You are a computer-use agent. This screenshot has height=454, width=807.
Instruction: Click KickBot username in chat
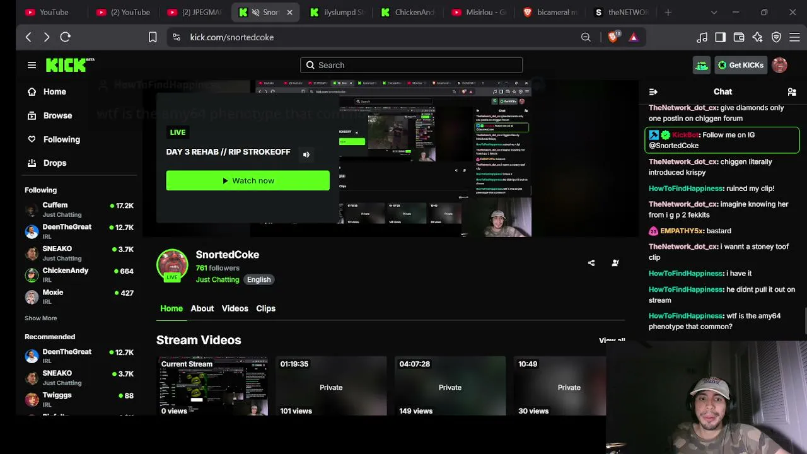[685, 135]
